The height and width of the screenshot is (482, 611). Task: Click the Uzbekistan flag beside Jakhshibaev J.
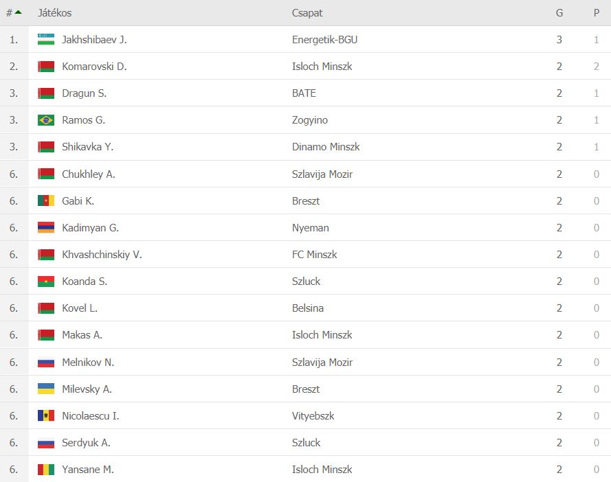[x=46, y=39]
